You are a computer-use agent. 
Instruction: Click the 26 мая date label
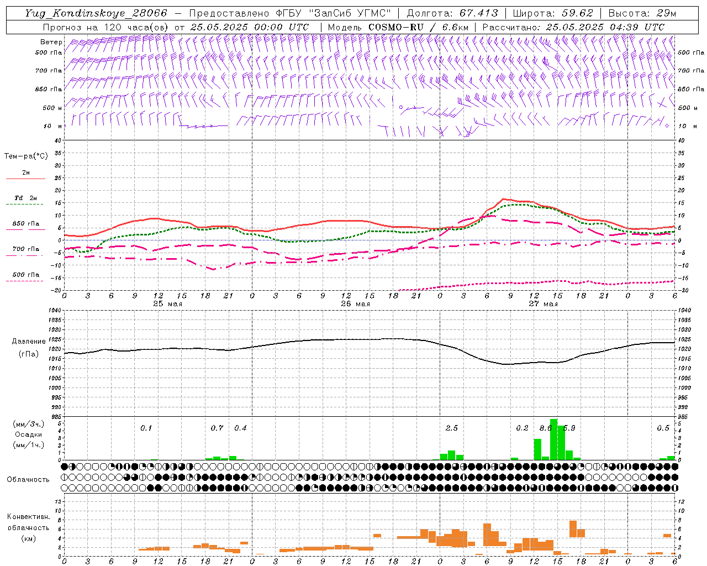355,304
